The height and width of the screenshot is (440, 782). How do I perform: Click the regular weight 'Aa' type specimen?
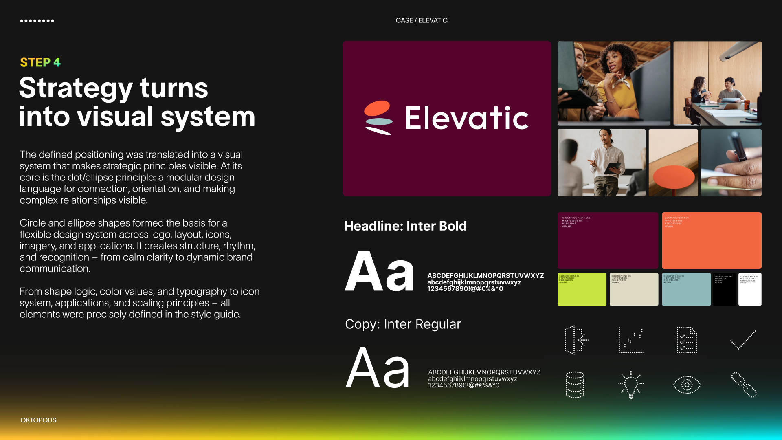pyautogui.click(x=378, y=367)
